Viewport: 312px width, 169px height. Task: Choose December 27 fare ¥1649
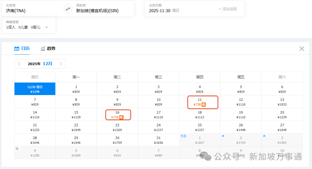pyautogui.click(x=282, y=127)
